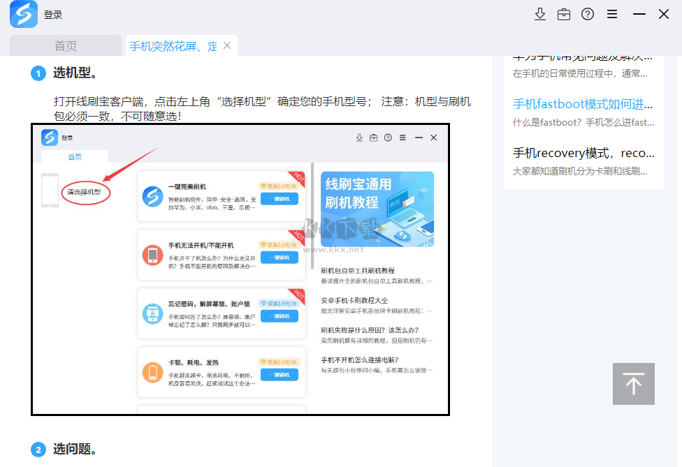Close the 手机突然花屏 tab

pyautogui.click(x=226, y=44)
